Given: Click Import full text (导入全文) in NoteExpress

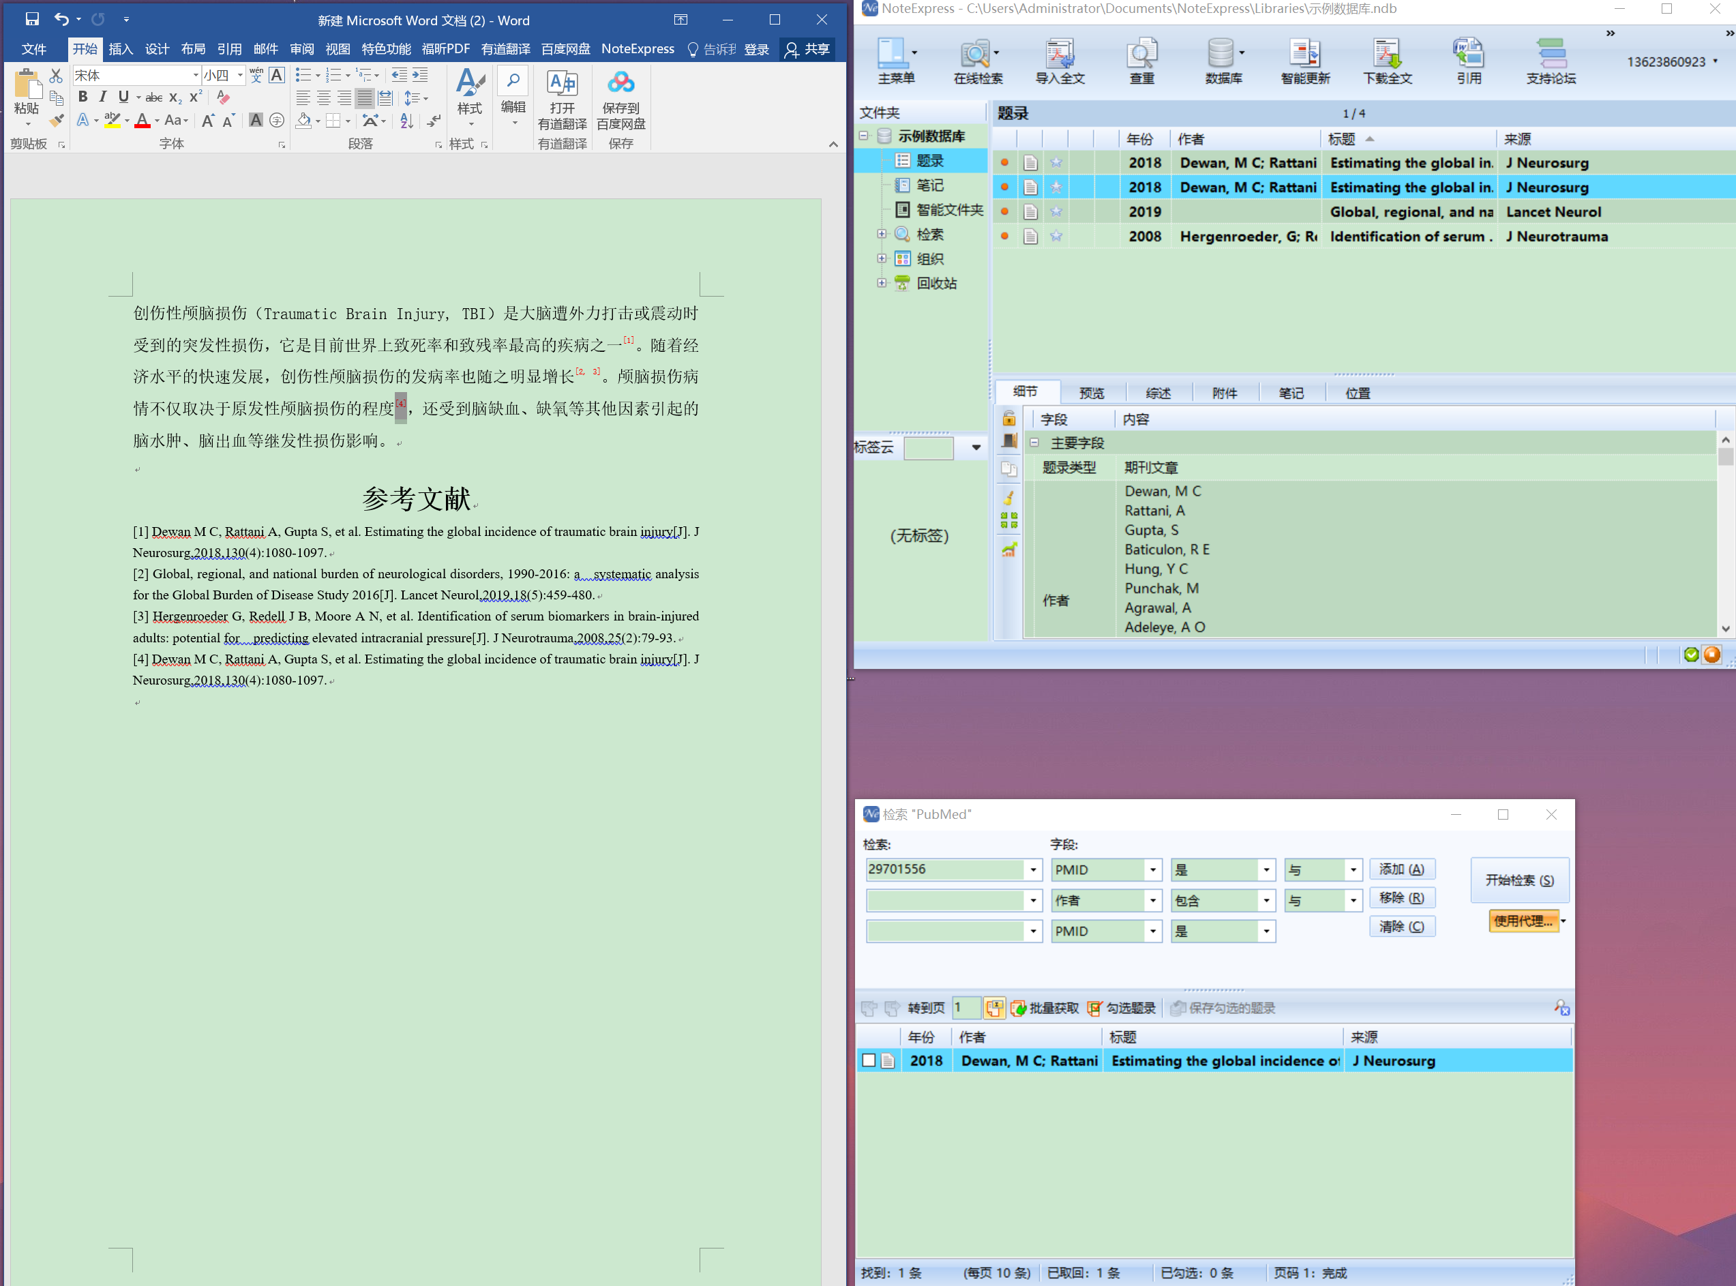Looking at the screenshot, I should coord(1060,61).
